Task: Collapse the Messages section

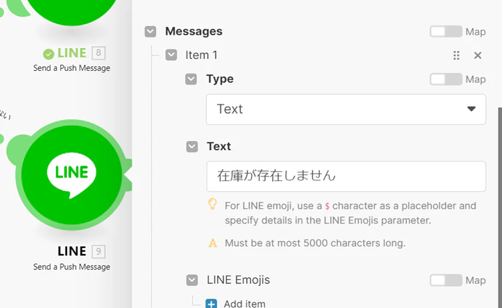Action: [x=150, y=31]
